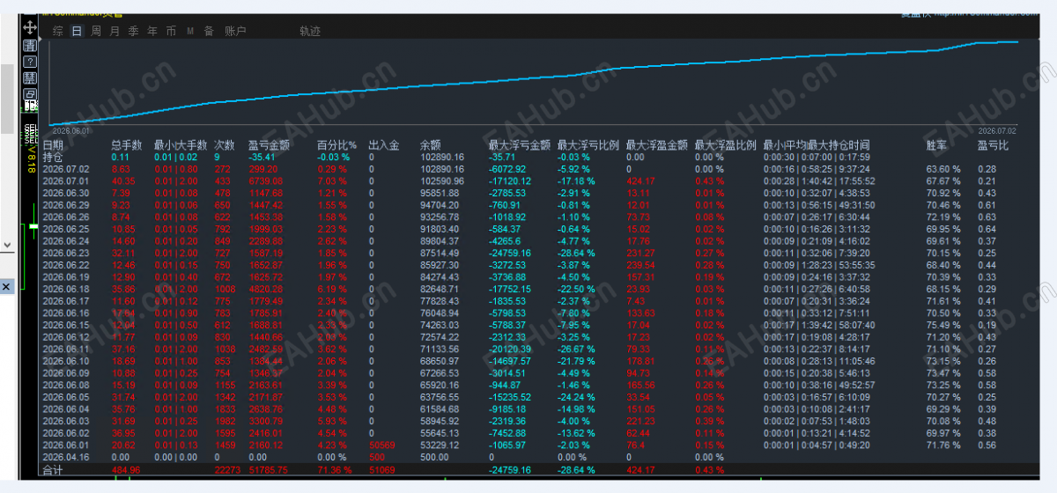Select the 2026.06.01 date row
The width and height of the screenshot is (1057, 493).
coord(66,445)
